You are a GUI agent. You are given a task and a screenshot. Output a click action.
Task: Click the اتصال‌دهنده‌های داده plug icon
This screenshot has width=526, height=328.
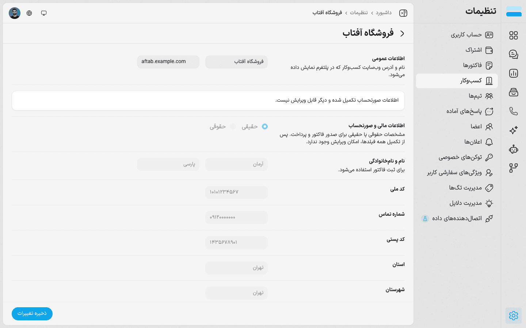(489, 218)
